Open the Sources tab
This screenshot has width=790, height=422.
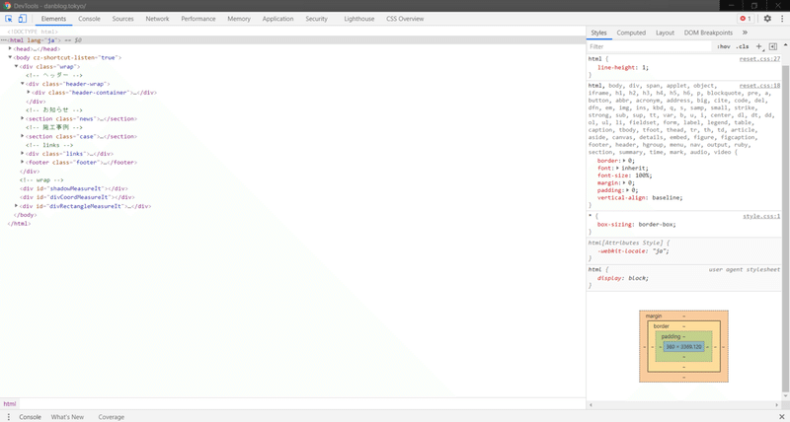click(x=122, y=19)
